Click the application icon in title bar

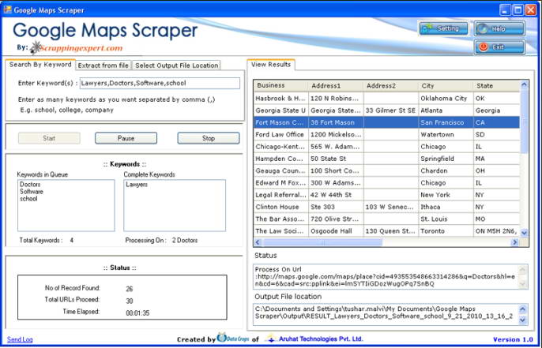[x=7, y=9]
